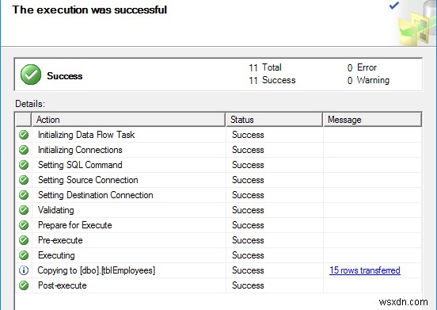Select the 'Pre-execute' action text
The image size is (437, 310).
click(x=60, y=240)
